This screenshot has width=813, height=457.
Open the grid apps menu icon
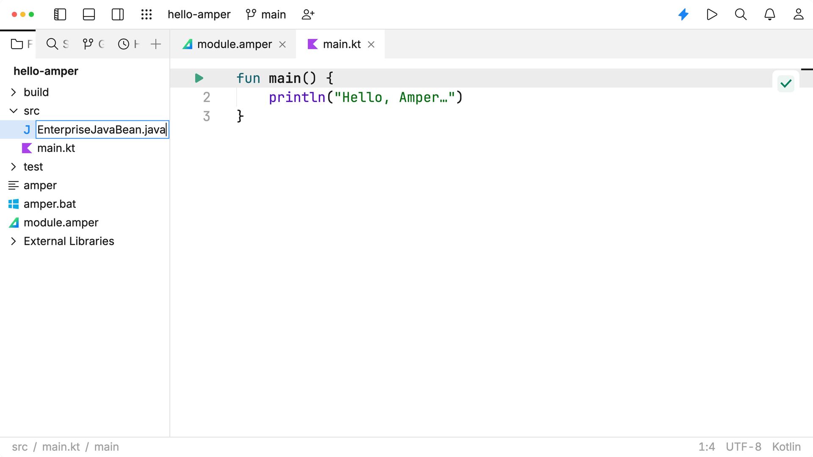coord(147,14)
